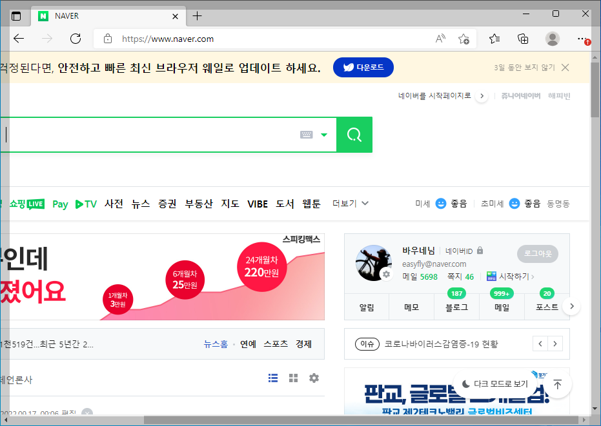This screenshot has width=601, height=426.
Task: Open profile settings gear on avatar
Action: [386, 274]
